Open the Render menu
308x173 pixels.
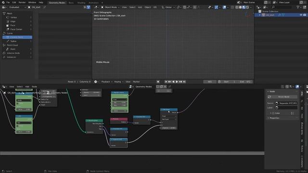pos(22,2)
